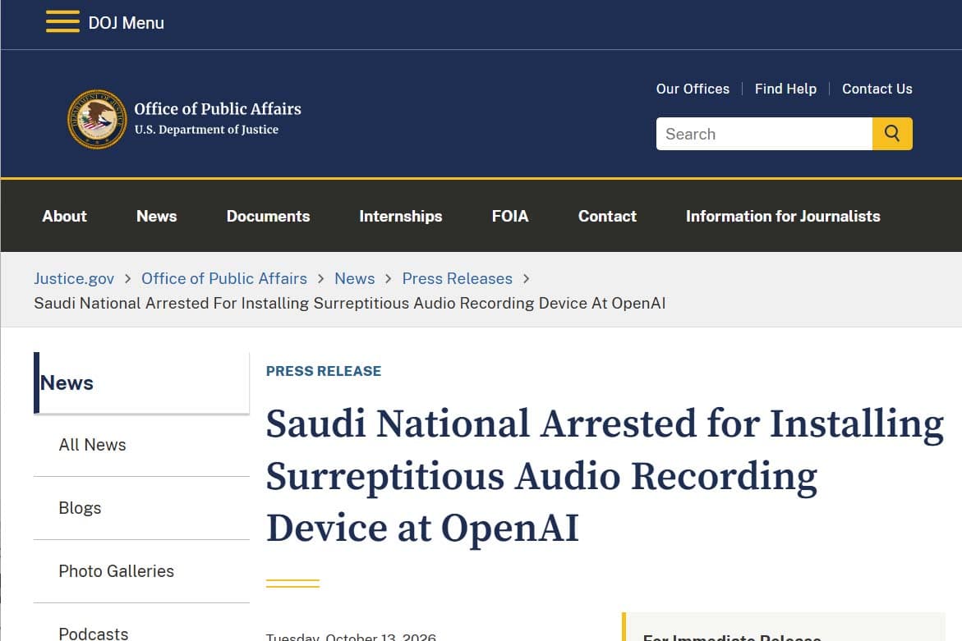The width and height of the screenshot is (962, 641).
Task: Go to Justice.gov breadcrumb link
Action: point(74,279)
